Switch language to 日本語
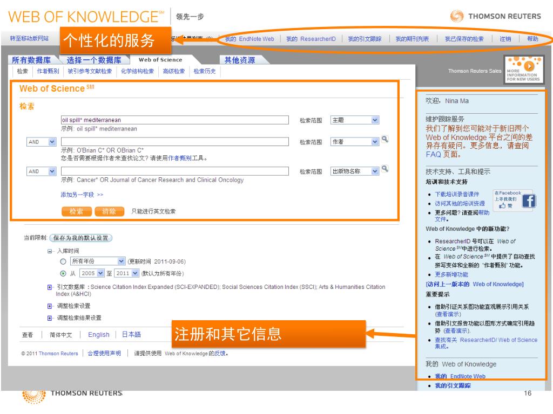 click(131, 334)
